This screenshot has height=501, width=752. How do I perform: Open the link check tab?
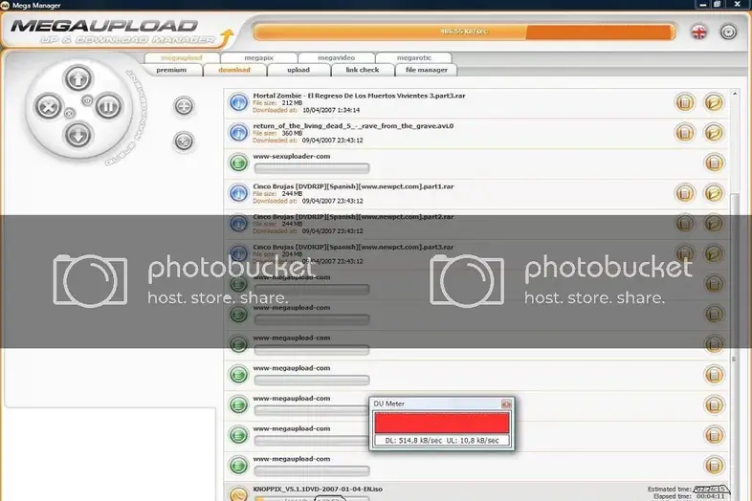pyautogui.click(x=362, y=70)
